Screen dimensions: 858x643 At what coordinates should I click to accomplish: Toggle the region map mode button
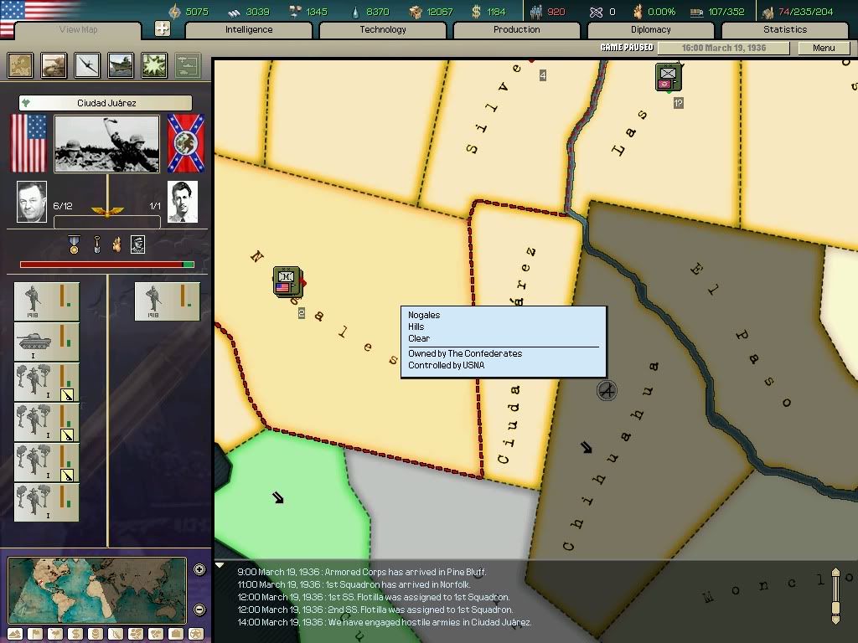click(x=136, y=634)
